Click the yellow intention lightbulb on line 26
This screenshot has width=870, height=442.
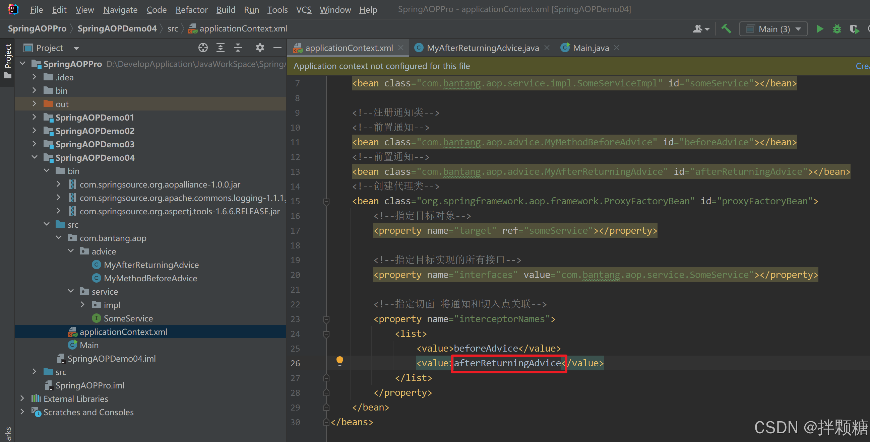[340, 361]
